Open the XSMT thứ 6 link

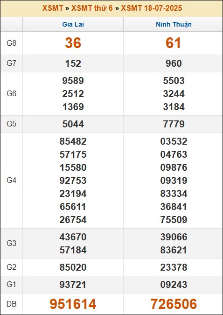[x=92, y=8]
